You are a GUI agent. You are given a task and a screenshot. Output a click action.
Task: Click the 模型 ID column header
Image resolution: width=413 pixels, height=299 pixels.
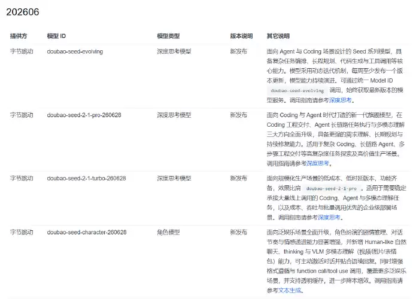56,36
